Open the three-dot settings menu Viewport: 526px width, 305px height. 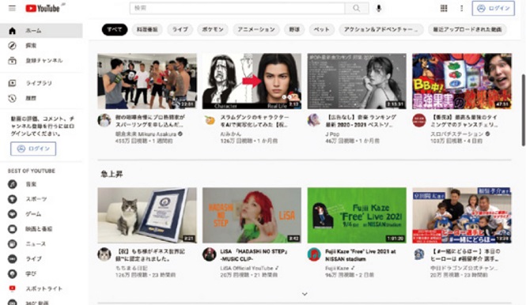tap(462, 9)
